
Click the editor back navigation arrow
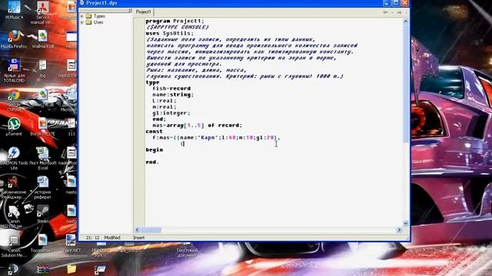385,12
